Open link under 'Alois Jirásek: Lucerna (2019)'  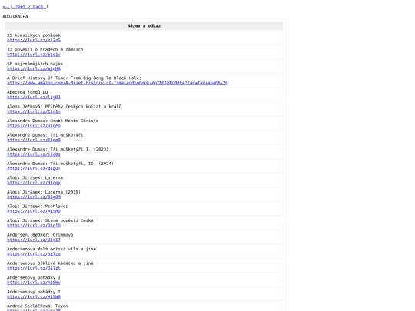click(34, 197)
